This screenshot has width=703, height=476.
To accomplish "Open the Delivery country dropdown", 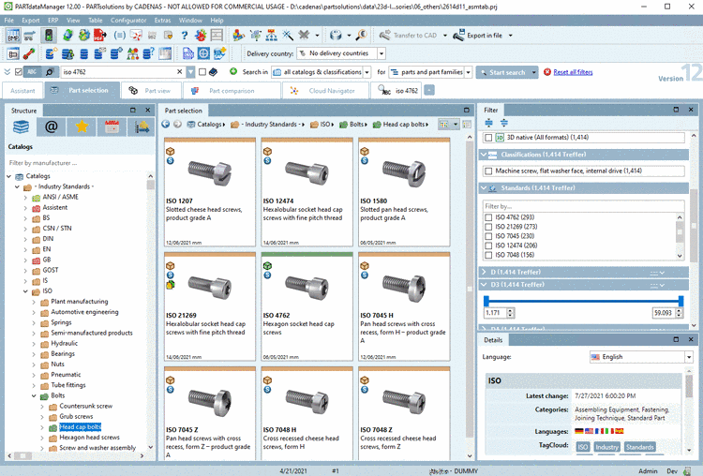I will (381, 53).
